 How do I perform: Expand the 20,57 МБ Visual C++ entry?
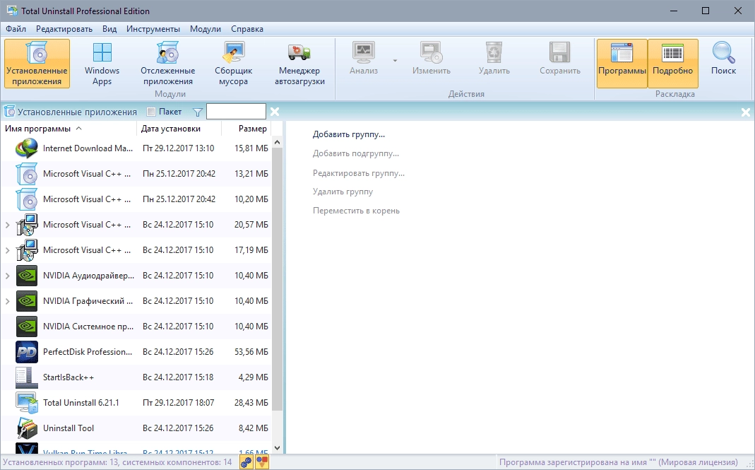point(7,225)
